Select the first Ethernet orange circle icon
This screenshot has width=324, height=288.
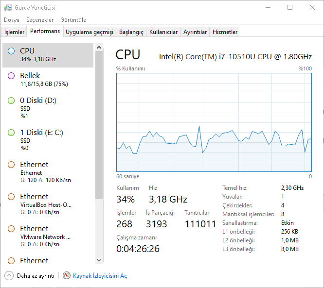click(11, 165)
